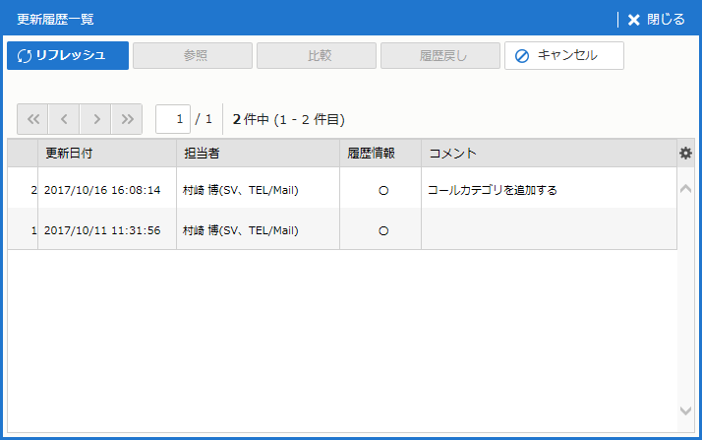The image size is (702, 440).
Task: Click the refresh (リフレッシュ) button
Action: click(x=68, y=55)
